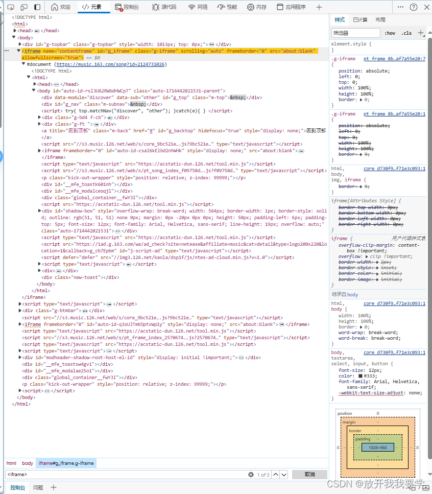Toggle the sidebar dock icon
The height and width of the screenshot is (494, 432).
pos(37,7)
